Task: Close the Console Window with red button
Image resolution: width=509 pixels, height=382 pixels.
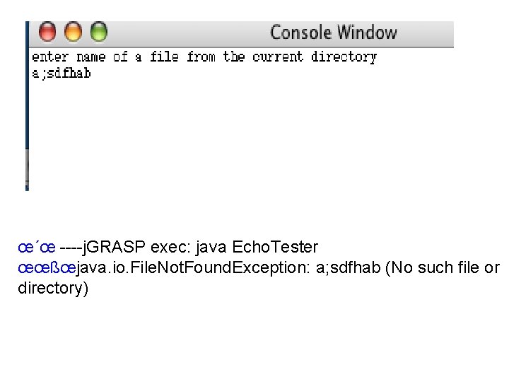Action: (x=47, y=32)
